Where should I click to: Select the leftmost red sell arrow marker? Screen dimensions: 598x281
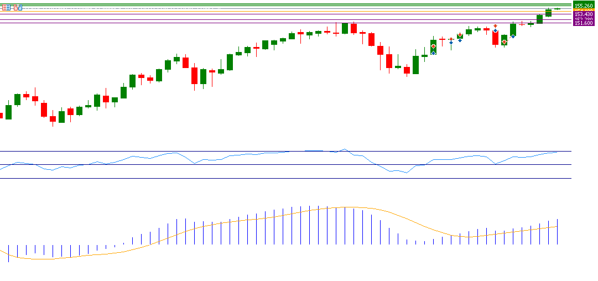point(433,46)
